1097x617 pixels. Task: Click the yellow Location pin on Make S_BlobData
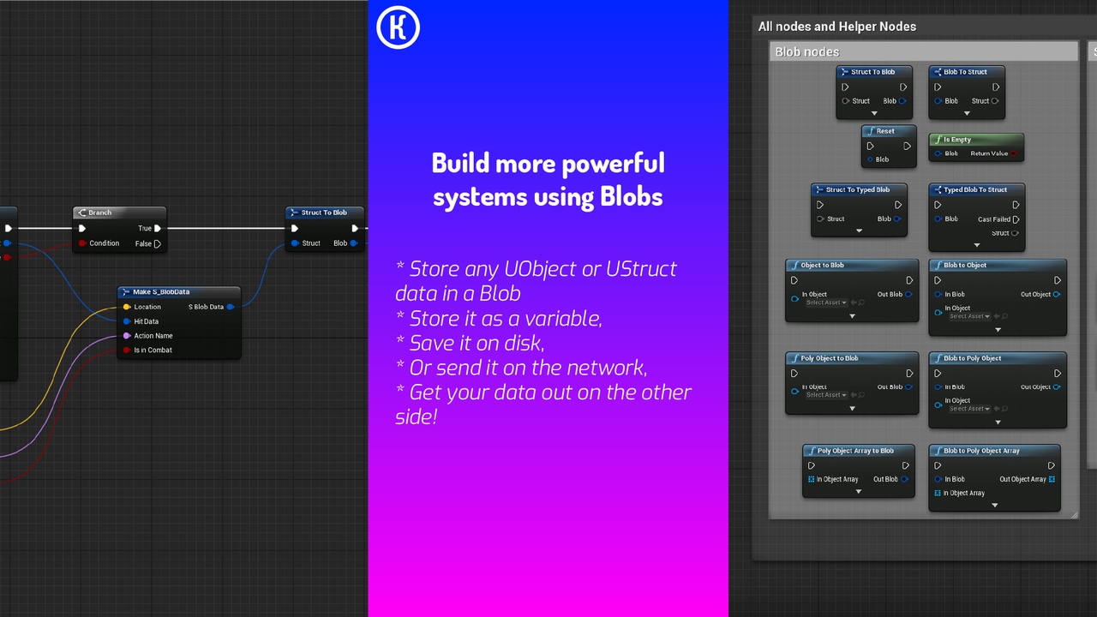[x=127, y=307]
